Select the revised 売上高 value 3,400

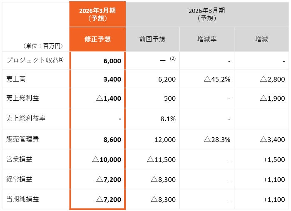(112, 79)
